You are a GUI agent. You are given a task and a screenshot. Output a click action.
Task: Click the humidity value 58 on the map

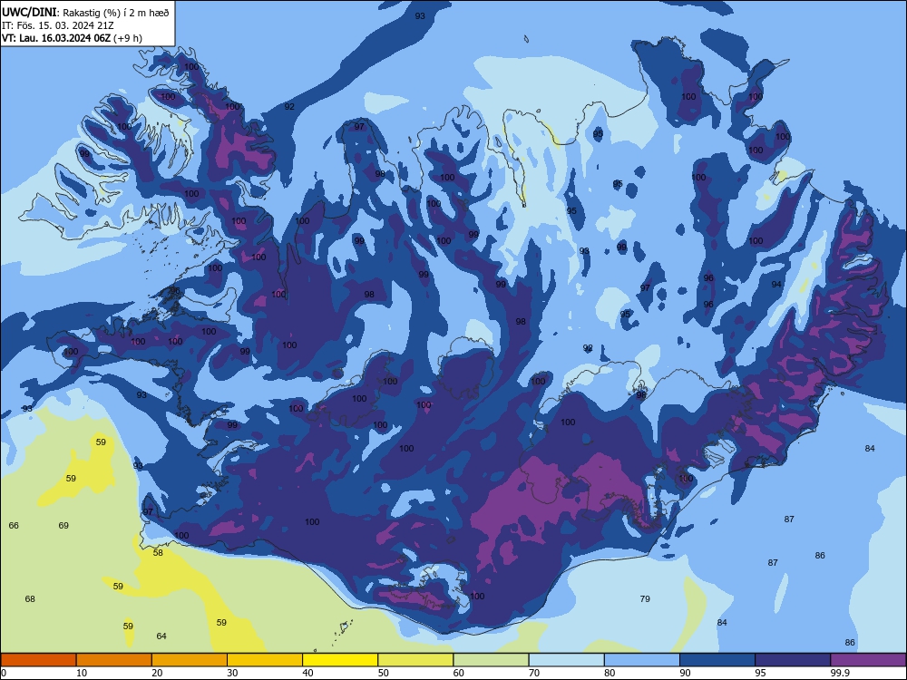pyautogui.click(x=158, y=553)
